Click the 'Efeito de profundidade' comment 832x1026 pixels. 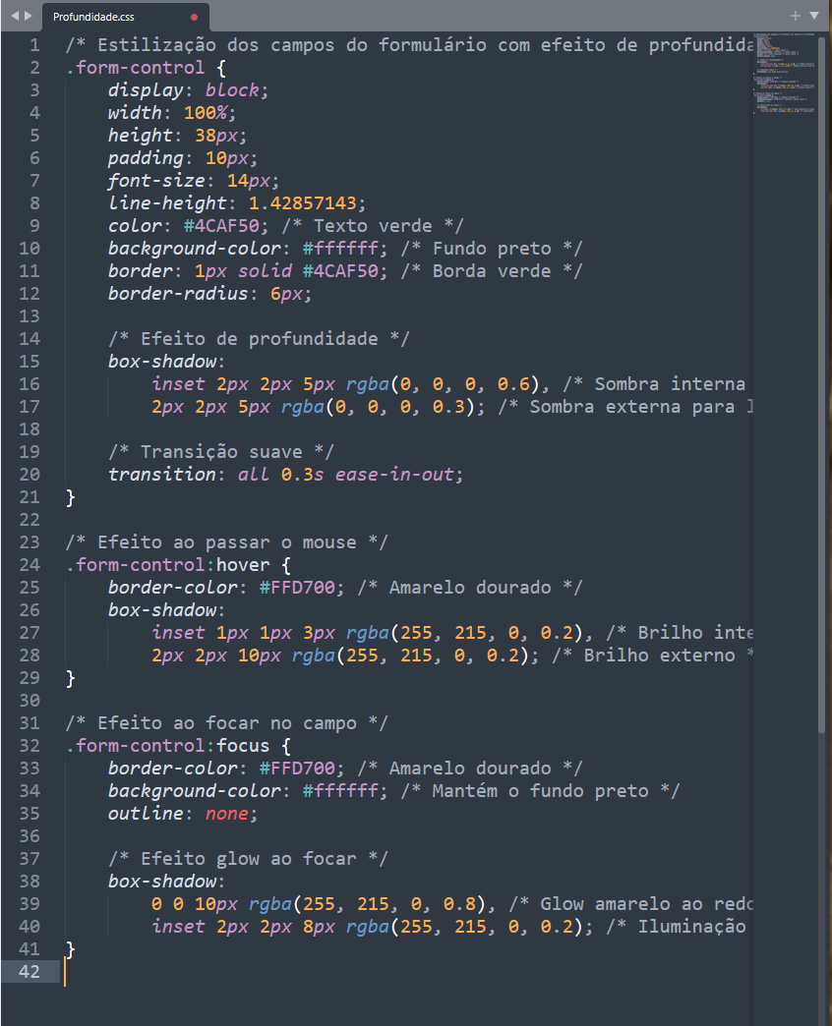(260, 339)
